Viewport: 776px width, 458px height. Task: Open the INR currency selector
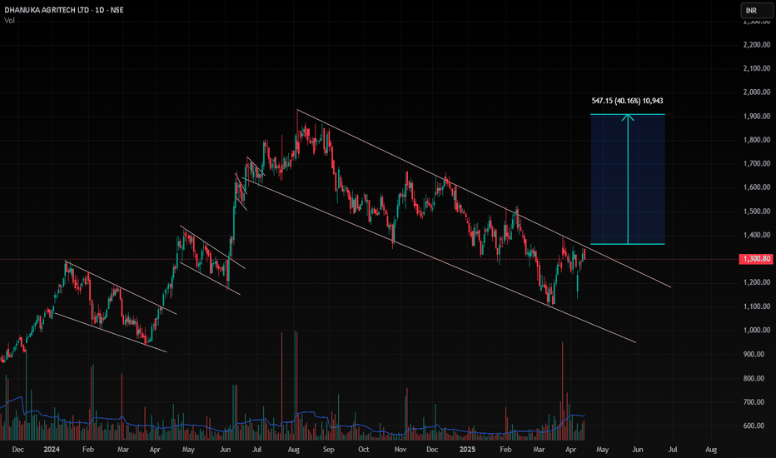[x=756, y=10]
